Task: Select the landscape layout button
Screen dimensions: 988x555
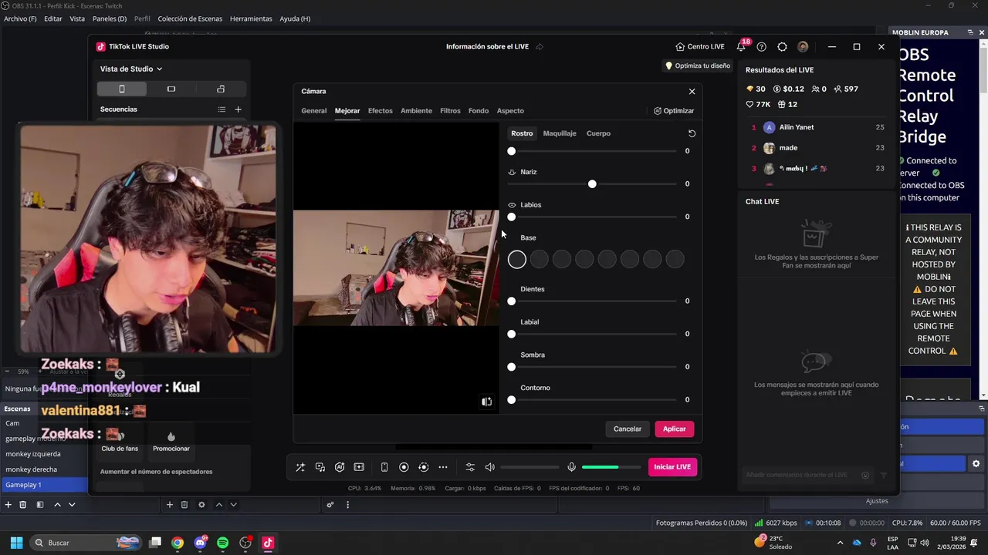Action: [x=171, y=89]
